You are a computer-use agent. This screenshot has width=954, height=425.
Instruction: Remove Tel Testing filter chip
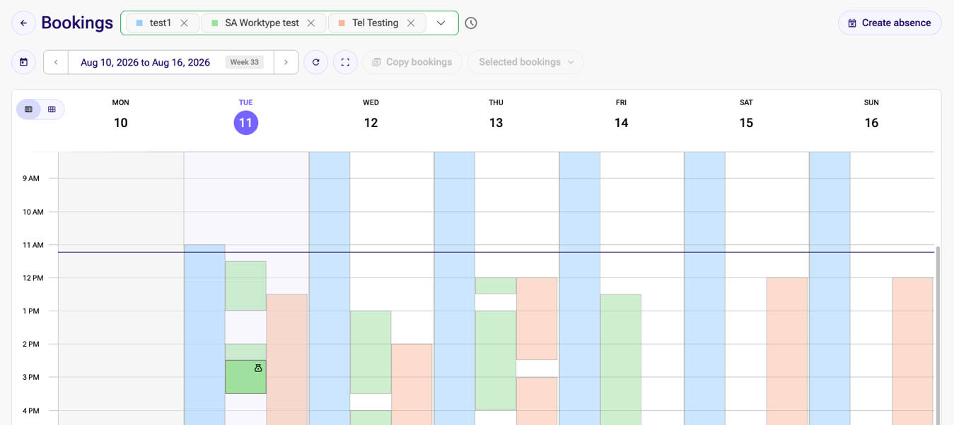pyautogui.click(x=410, y=23)
